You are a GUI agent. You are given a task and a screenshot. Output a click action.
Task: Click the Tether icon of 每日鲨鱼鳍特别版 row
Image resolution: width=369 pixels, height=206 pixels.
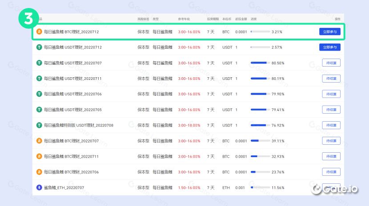39,125
